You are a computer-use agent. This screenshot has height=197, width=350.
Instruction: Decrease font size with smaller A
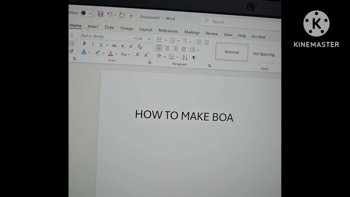(146, 55)
